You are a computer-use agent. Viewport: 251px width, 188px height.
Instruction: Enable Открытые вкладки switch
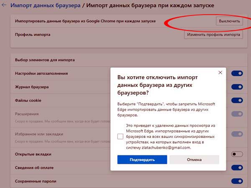(237, 154)
